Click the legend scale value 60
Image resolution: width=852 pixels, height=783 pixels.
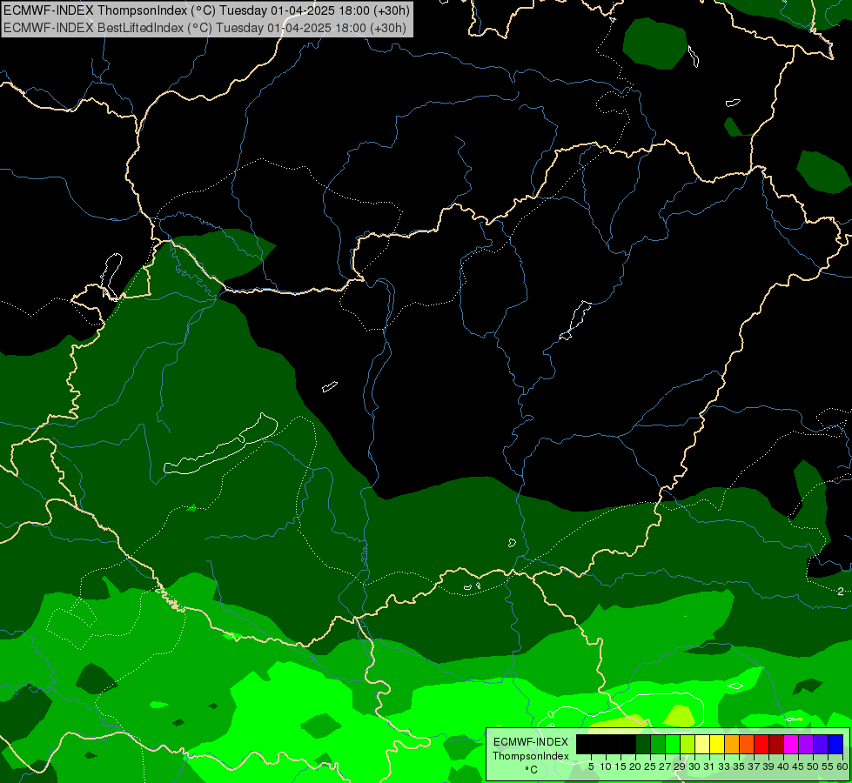842,766
